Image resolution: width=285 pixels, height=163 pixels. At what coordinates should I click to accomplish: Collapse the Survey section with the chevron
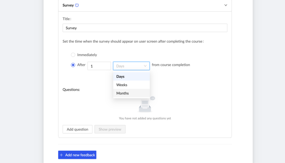click(x=226, y=5)
